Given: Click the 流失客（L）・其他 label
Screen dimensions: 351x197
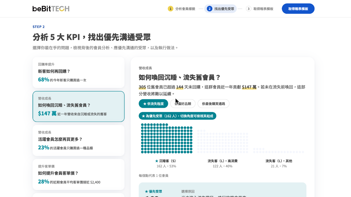Looking at the screenshot, I should 279,161.
